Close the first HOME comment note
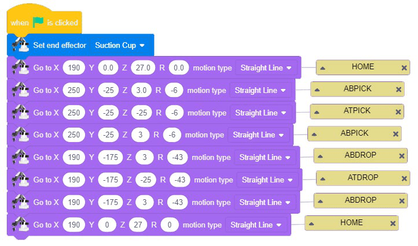Viewport: 418px width, 246px height. [404, 68]
